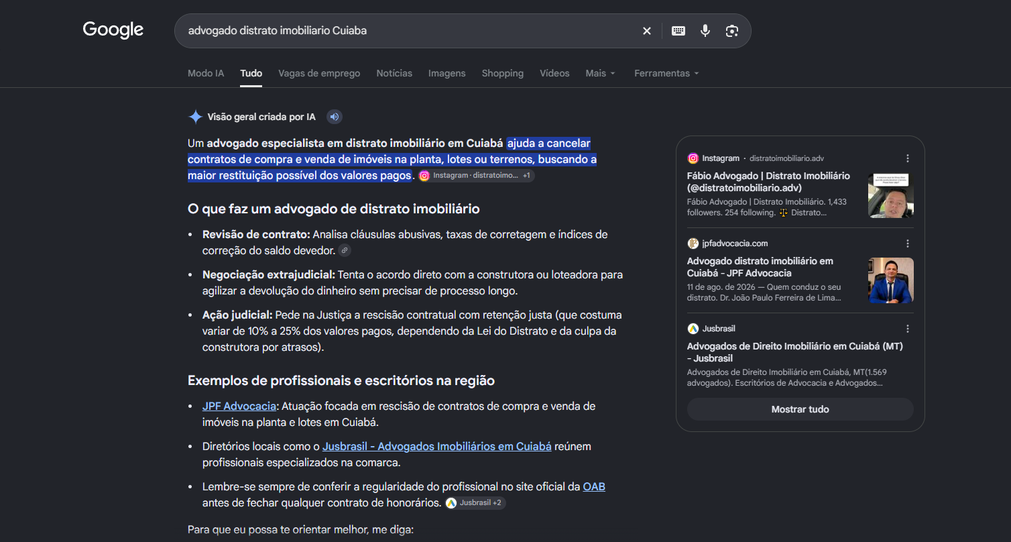
Task: Click the 'Ação judicial:' bullet text
Action: (237, 315)
